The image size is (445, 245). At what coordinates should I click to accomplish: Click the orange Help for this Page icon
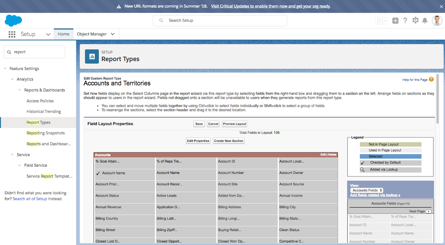click(x=431, y=79)
